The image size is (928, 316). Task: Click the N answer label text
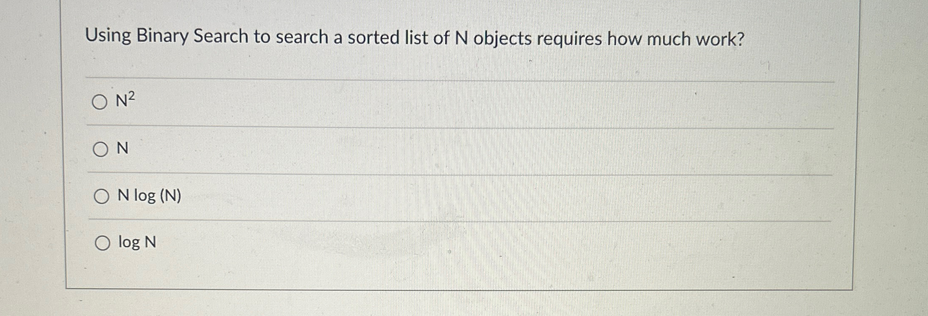click(x=124, y=149)
